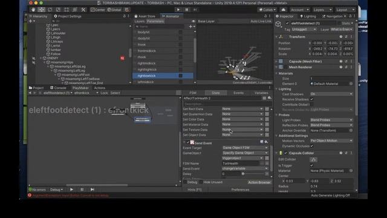Click the Hierarchy panel lock icon
Screen dimensions: 387x218
(124, 16)
